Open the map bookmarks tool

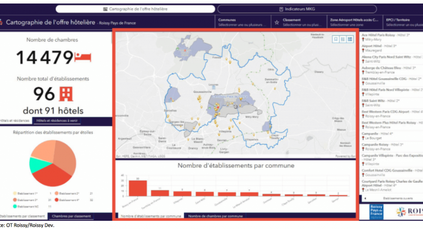coord(336,39)
